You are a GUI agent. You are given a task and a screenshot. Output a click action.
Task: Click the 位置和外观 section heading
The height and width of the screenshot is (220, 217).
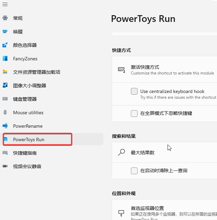point(124,193)
